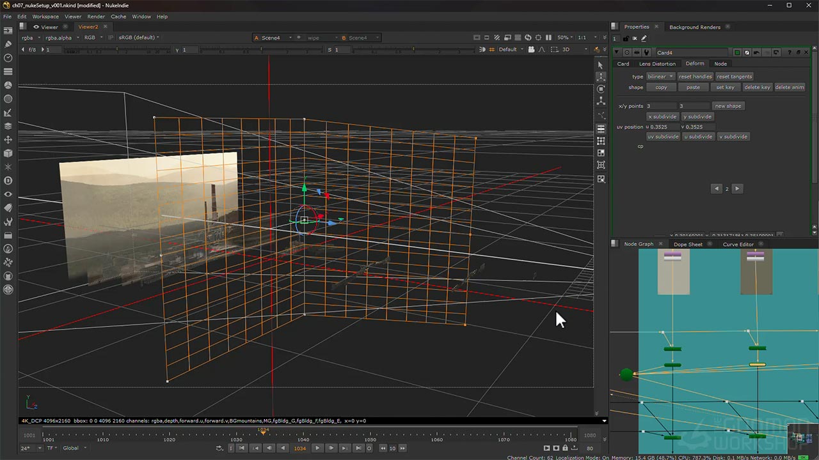Jump to the first frame button
The height and width of the screenshot is (460, 819).
(x=243, y=448)
